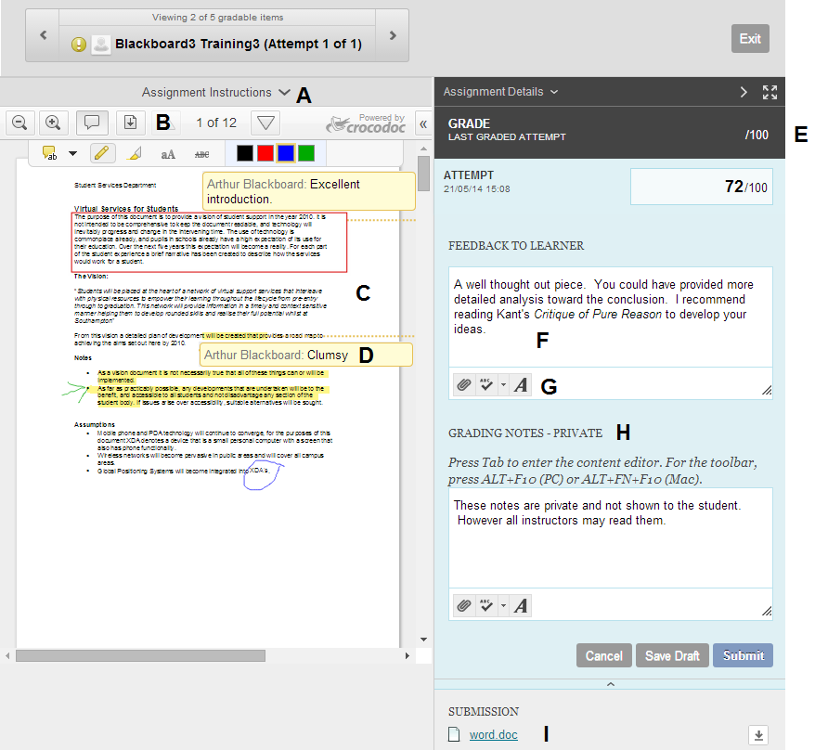Attach file to learner feedback
This screenshot has height=750, width=815.
click(x=464, y=385)
